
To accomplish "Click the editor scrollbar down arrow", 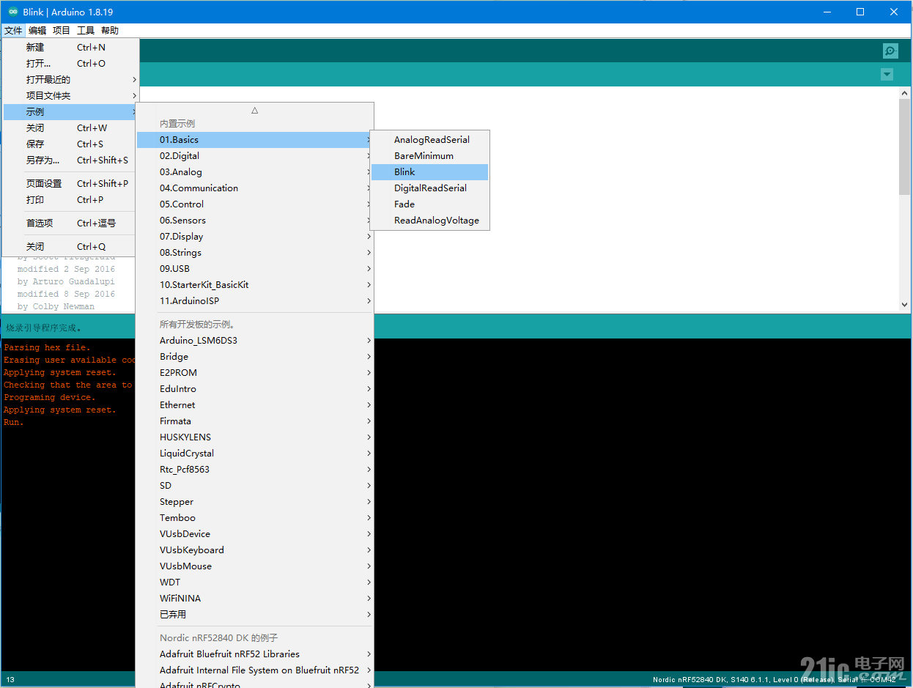I will point(905,305).
